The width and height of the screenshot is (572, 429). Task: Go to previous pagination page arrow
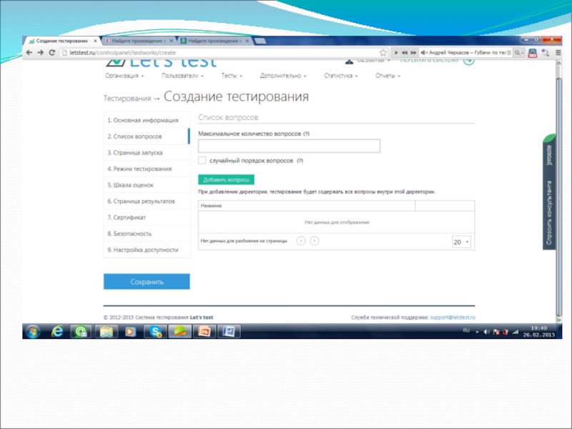coord(301,242)
